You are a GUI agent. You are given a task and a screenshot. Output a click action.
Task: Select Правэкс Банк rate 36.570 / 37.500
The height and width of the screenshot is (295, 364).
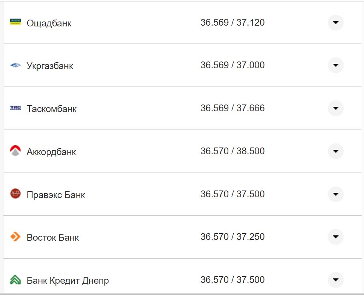click(x=232, y=194)
